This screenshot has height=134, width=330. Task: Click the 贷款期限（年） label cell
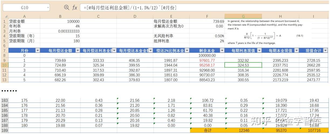point(24,36)
